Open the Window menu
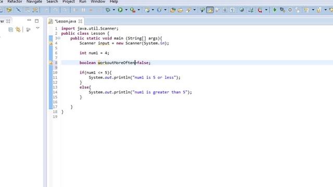The width and height of the screenshot is (333, 187). coord(98,2)
